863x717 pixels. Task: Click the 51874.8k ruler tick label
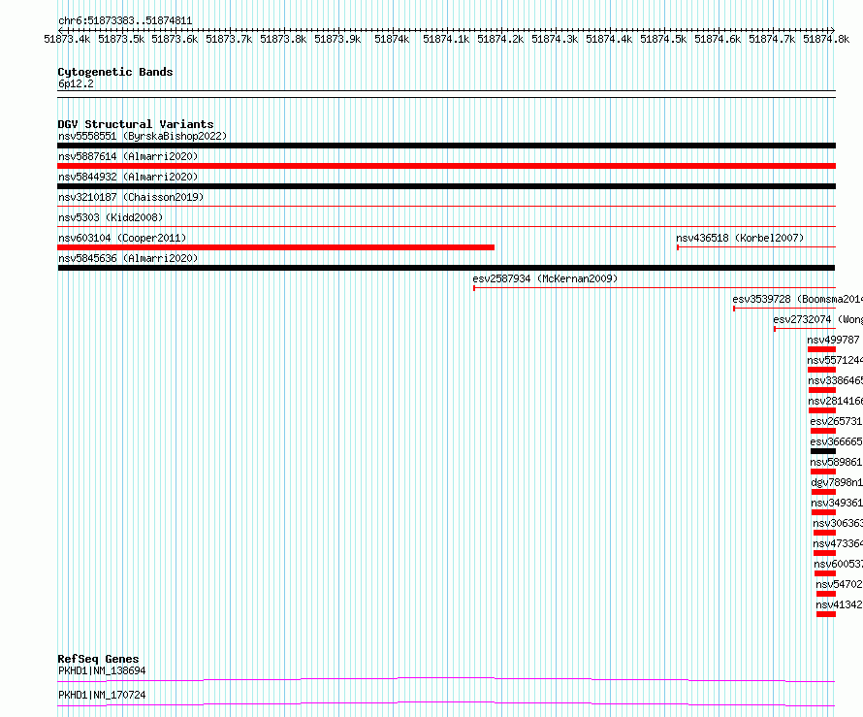tap(826, 39)
